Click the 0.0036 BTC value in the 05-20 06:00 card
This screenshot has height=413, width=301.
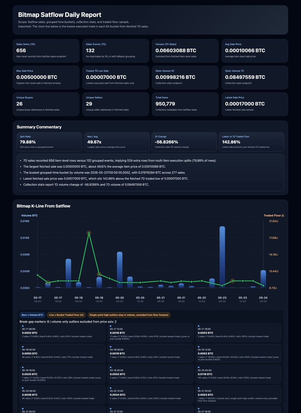point(29,394)
